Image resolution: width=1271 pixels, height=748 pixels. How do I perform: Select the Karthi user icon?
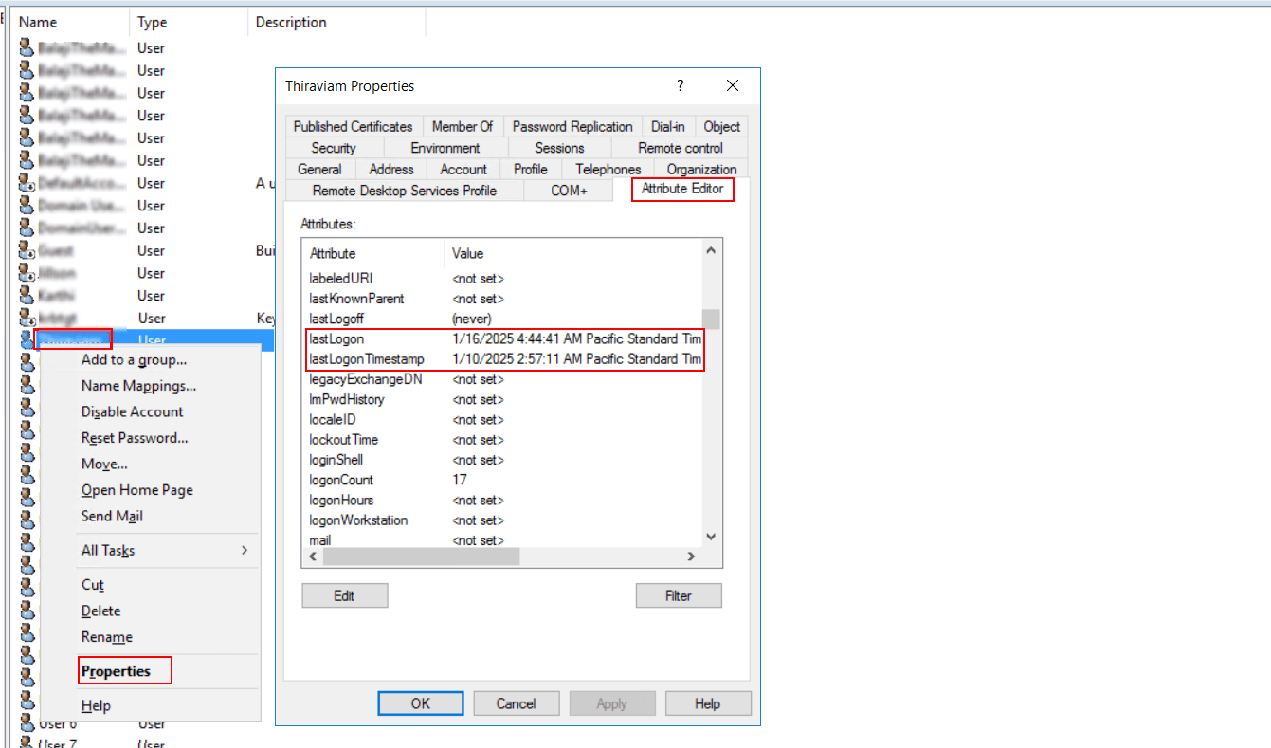[27, 296]
